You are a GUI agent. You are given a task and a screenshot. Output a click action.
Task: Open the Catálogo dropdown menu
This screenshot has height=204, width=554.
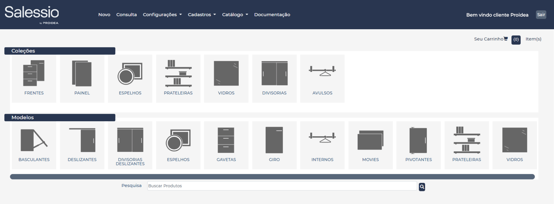[235, 15]
